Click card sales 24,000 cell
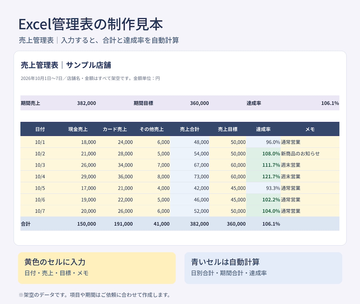360x304 pixels. (115, 142)
